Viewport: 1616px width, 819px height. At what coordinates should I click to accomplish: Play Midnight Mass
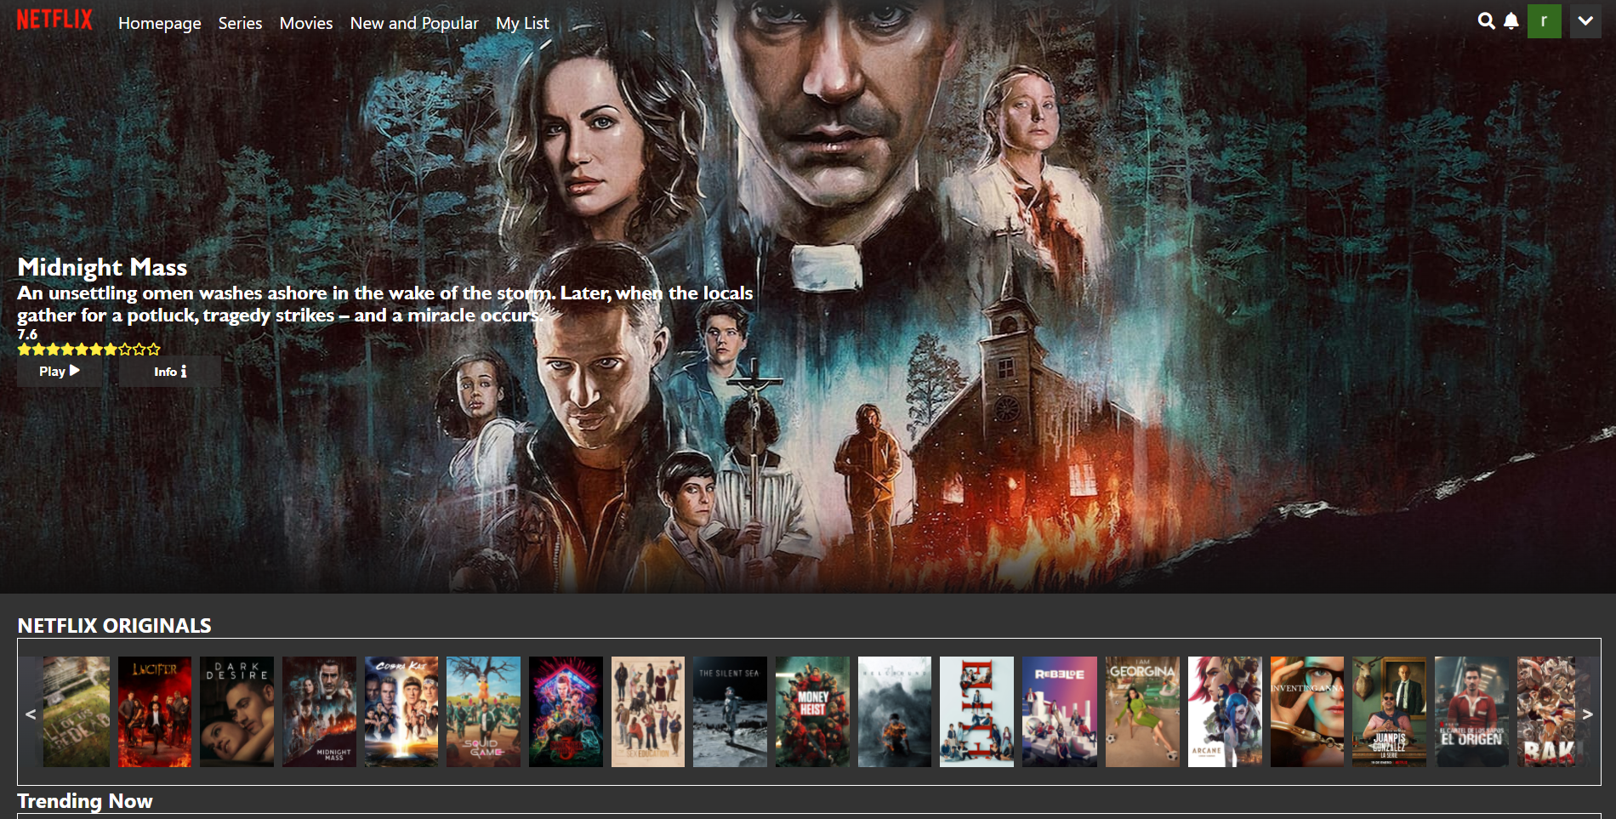[x=60, y=371]
